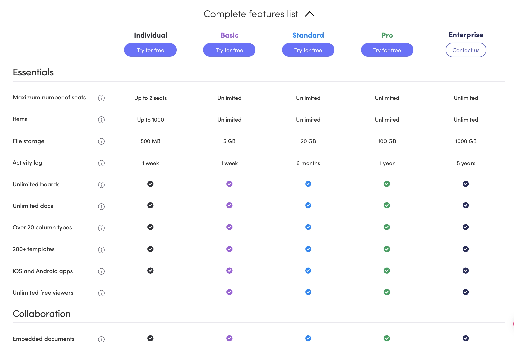Click Contact us under Enterprise
The image size is (514, 356).
[x=465, y=50]
